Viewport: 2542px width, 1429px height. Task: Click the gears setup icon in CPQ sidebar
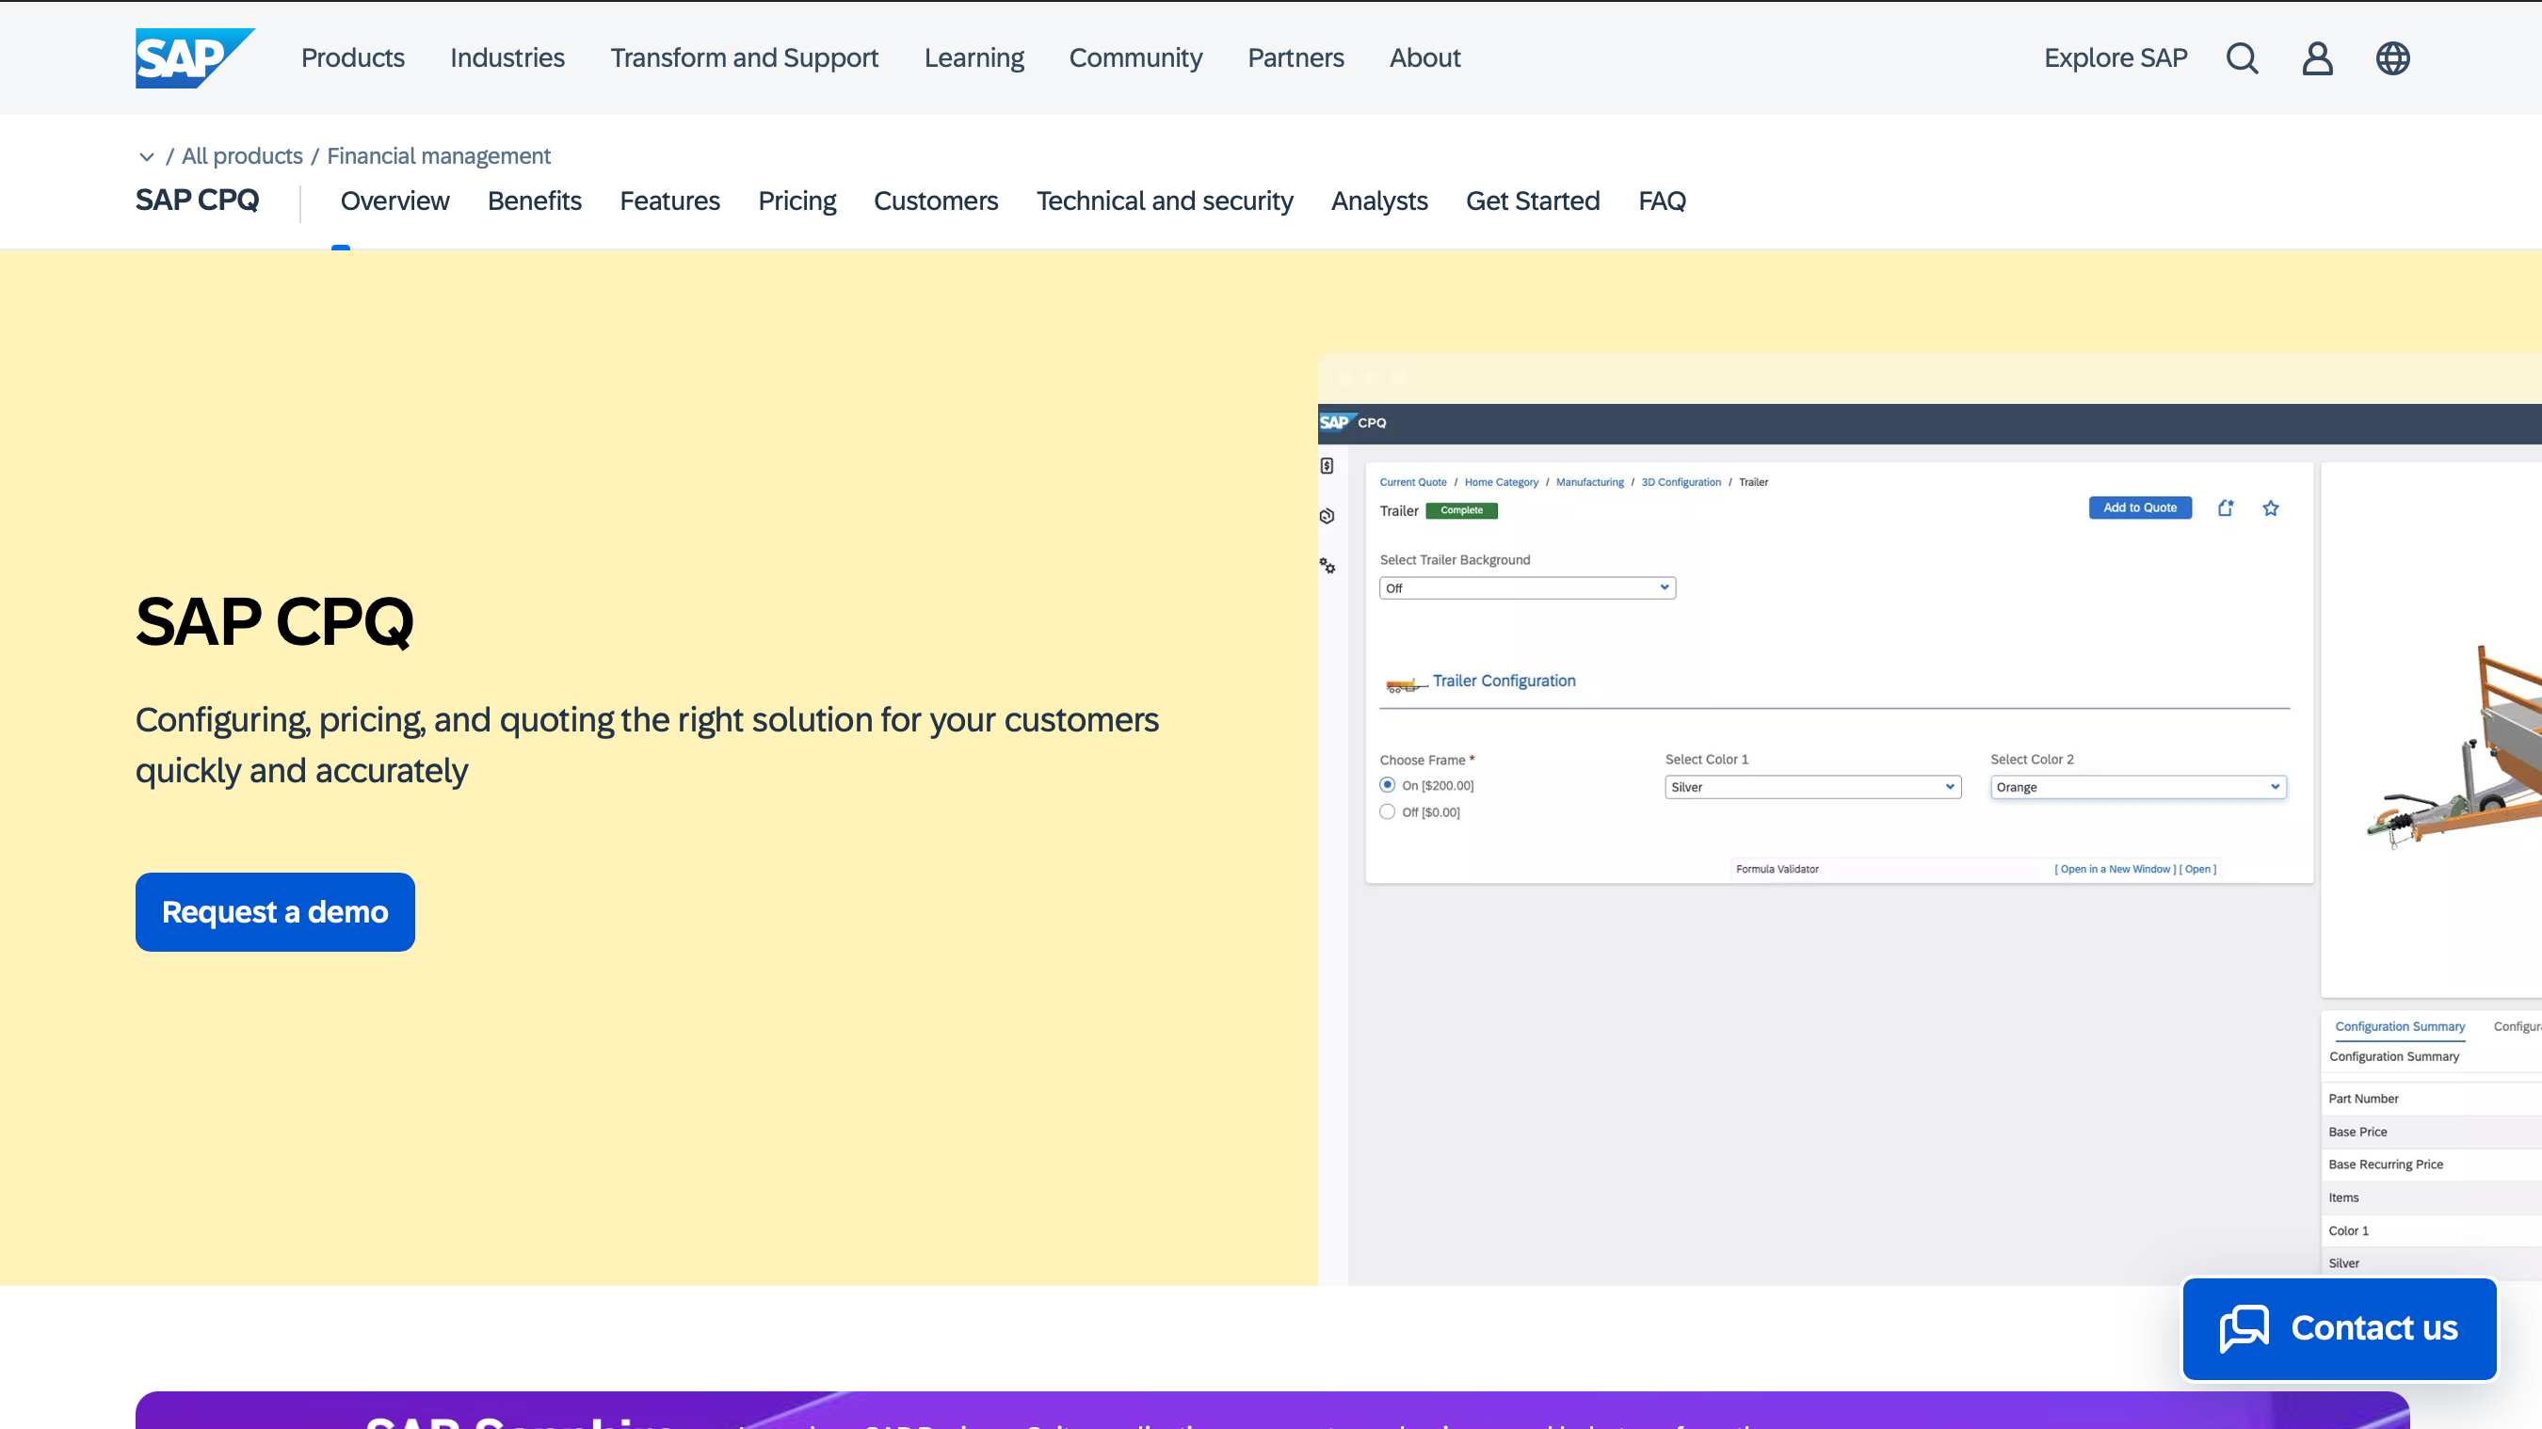1327,567
